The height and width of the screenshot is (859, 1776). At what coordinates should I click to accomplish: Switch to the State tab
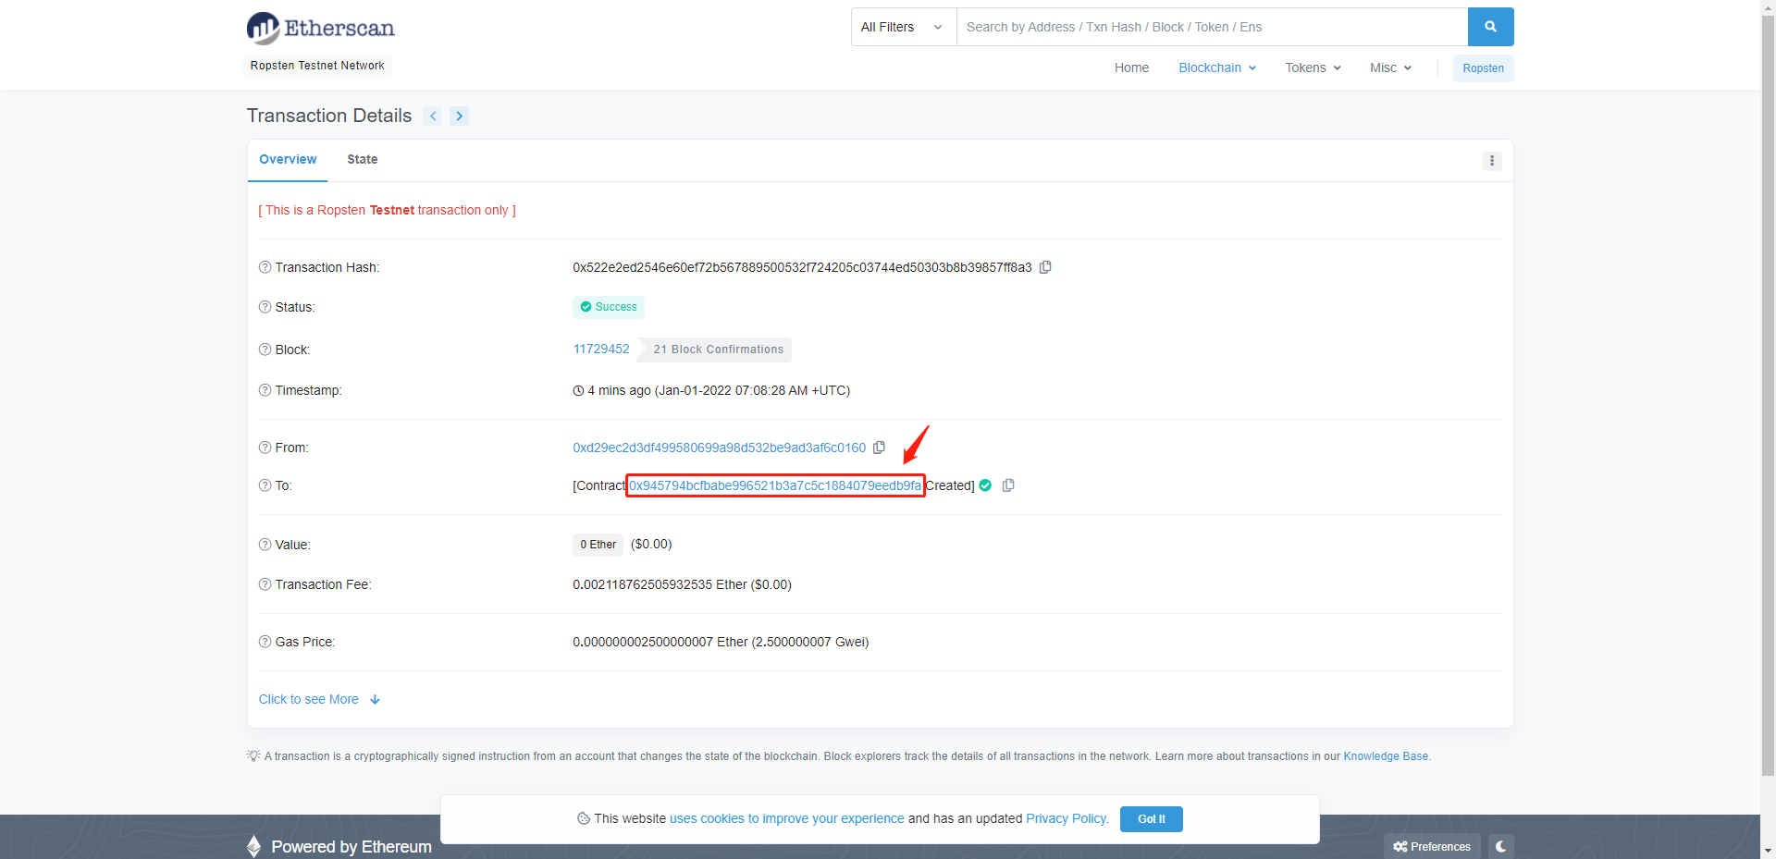pos(363,160)
